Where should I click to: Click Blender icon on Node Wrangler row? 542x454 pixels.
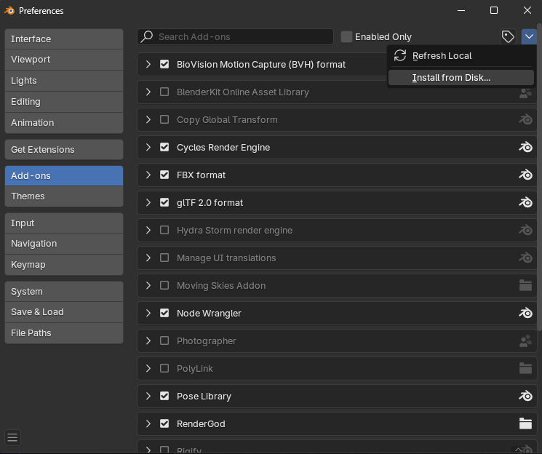point(525,314)
